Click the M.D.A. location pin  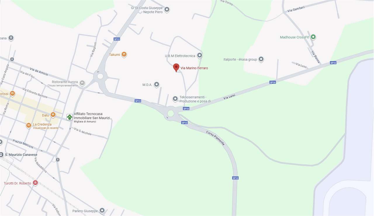(x=157, y=85)
